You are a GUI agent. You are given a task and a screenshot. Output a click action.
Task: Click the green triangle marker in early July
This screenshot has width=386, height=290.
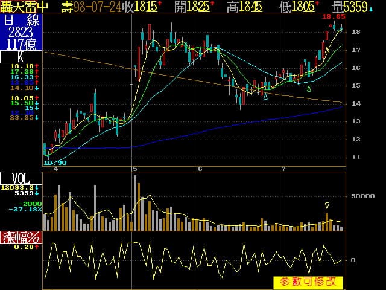[x=309, y=89]
